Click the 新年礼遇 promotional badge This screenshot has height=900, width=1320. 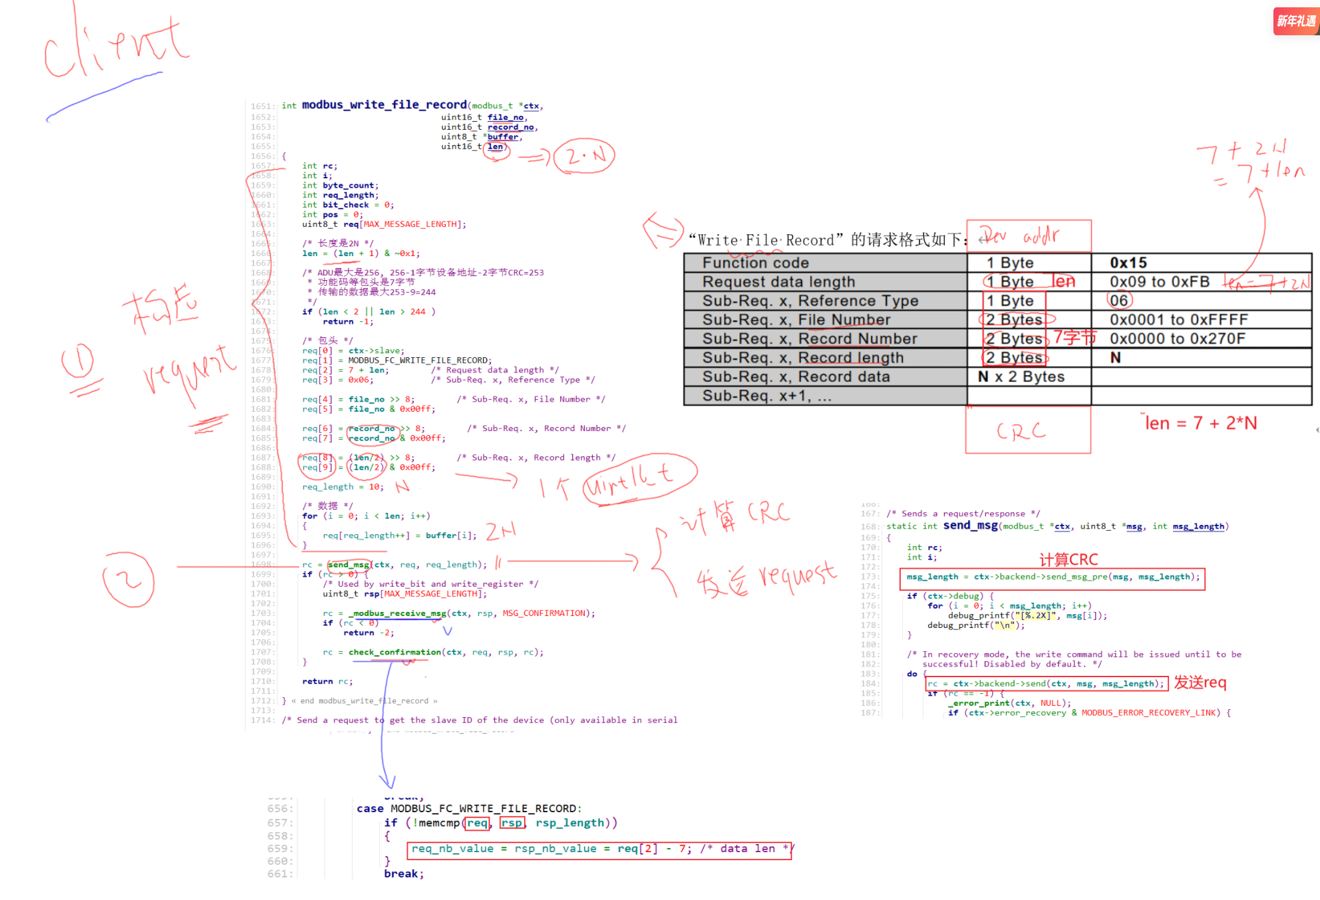click(x=1295, y=21)
